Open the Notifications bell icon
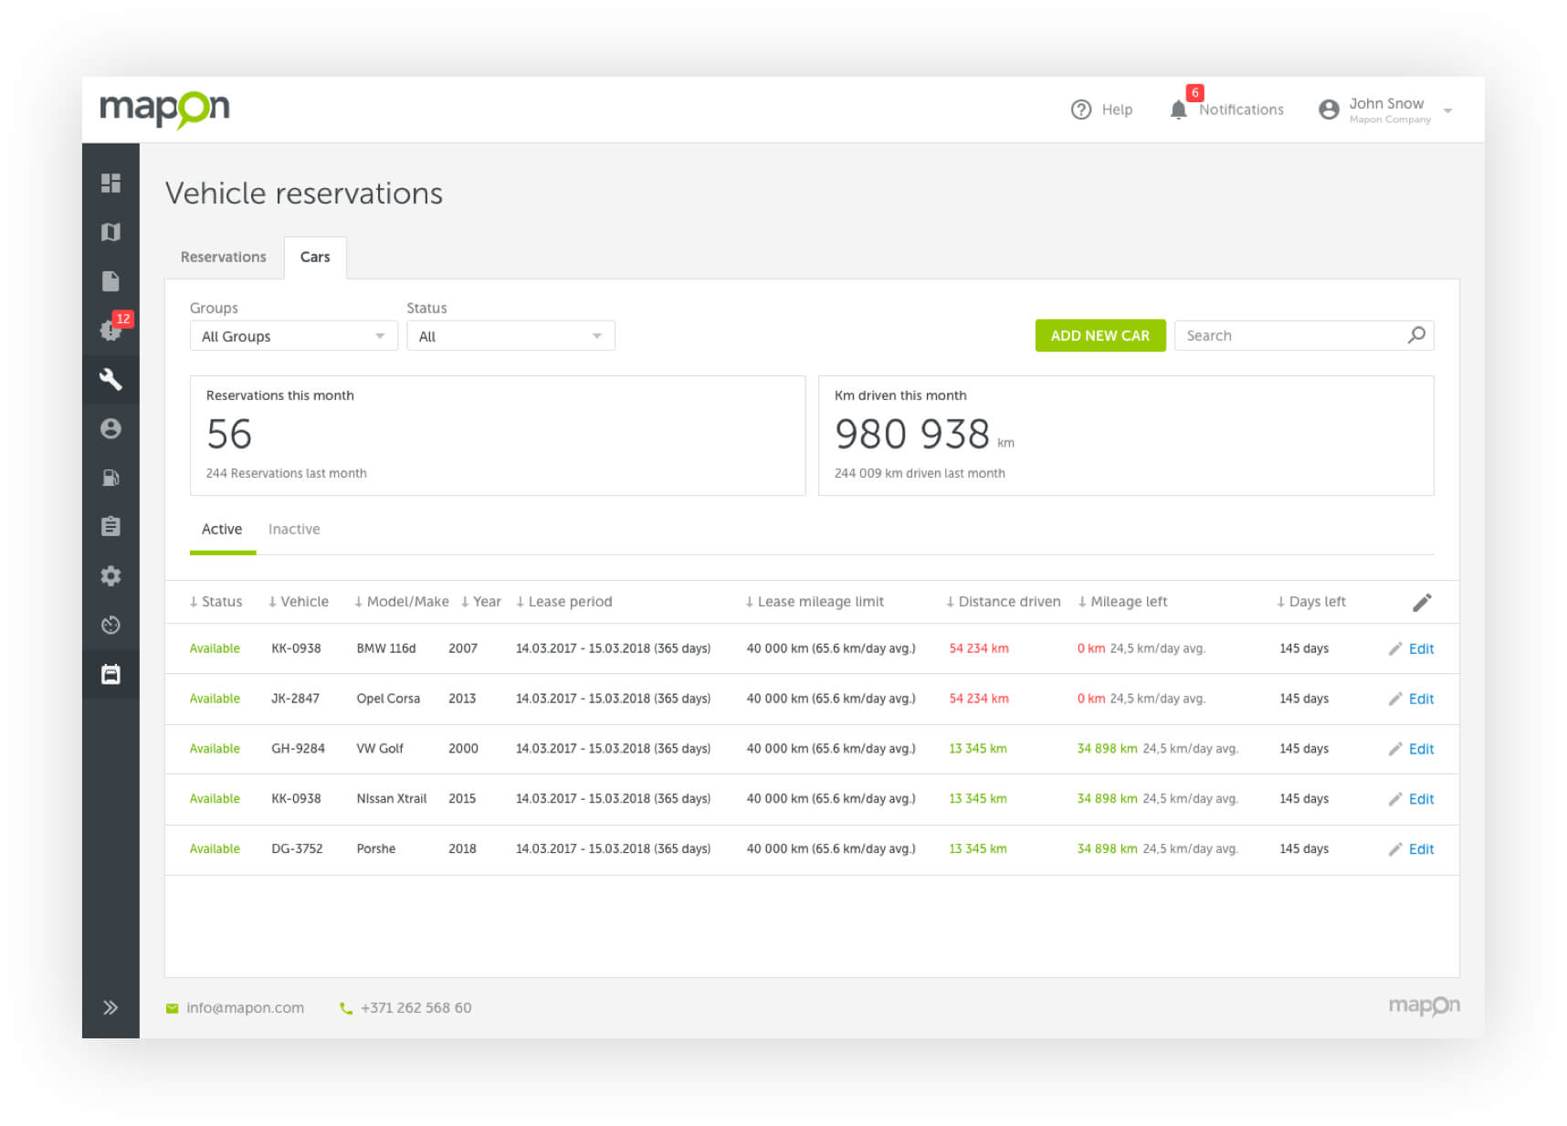Screen dimensions: 1567x1126 1179,110
